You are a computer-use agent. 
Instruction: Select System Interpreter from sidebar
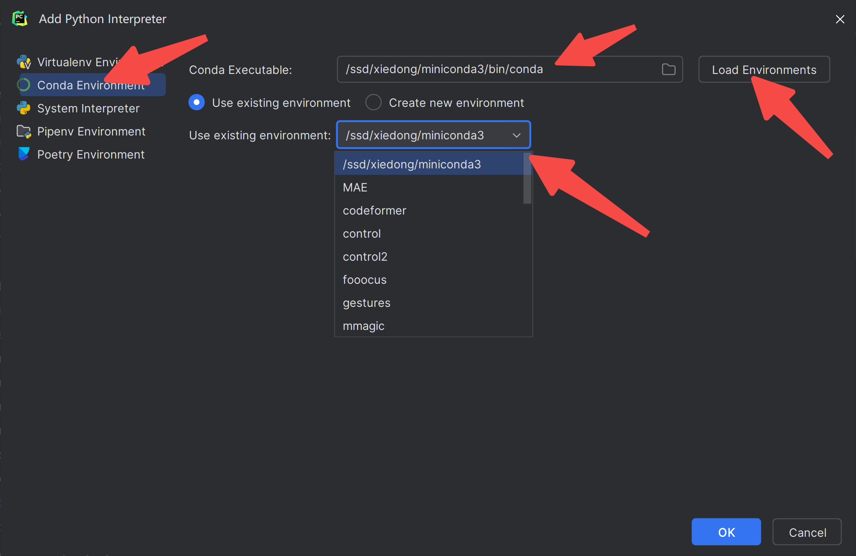(x=88, y=109)
